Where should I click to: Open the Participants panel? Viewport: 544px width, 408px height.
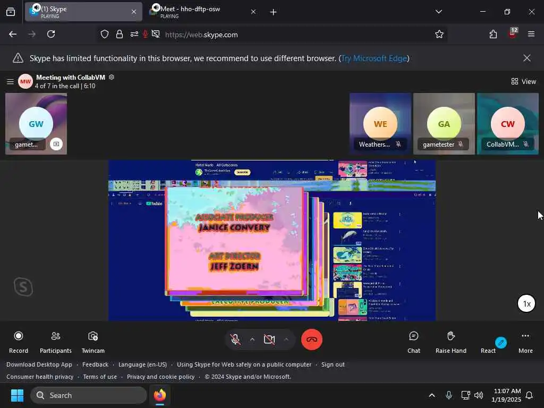point(55,342)
